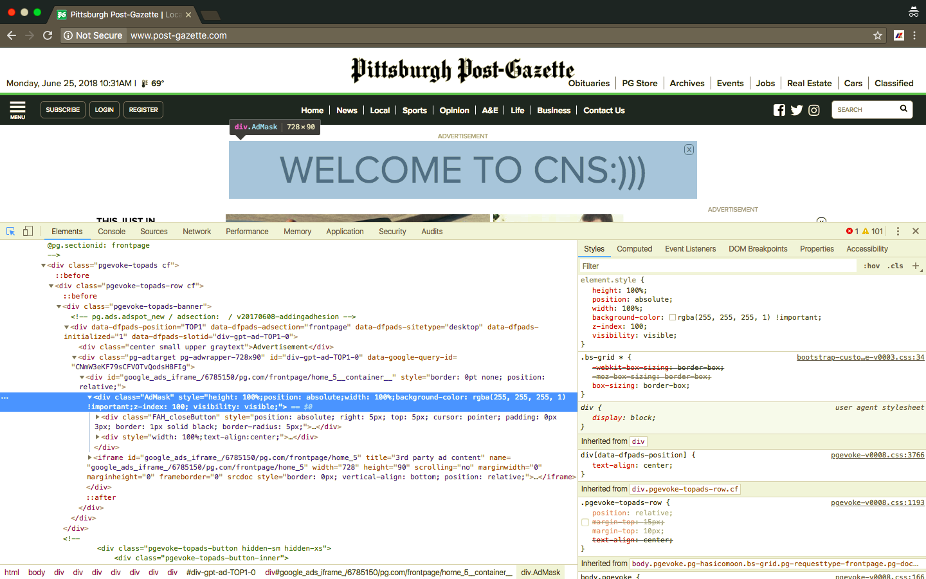Open the Classified link
The image size is (926, 579).
point(894,84)
